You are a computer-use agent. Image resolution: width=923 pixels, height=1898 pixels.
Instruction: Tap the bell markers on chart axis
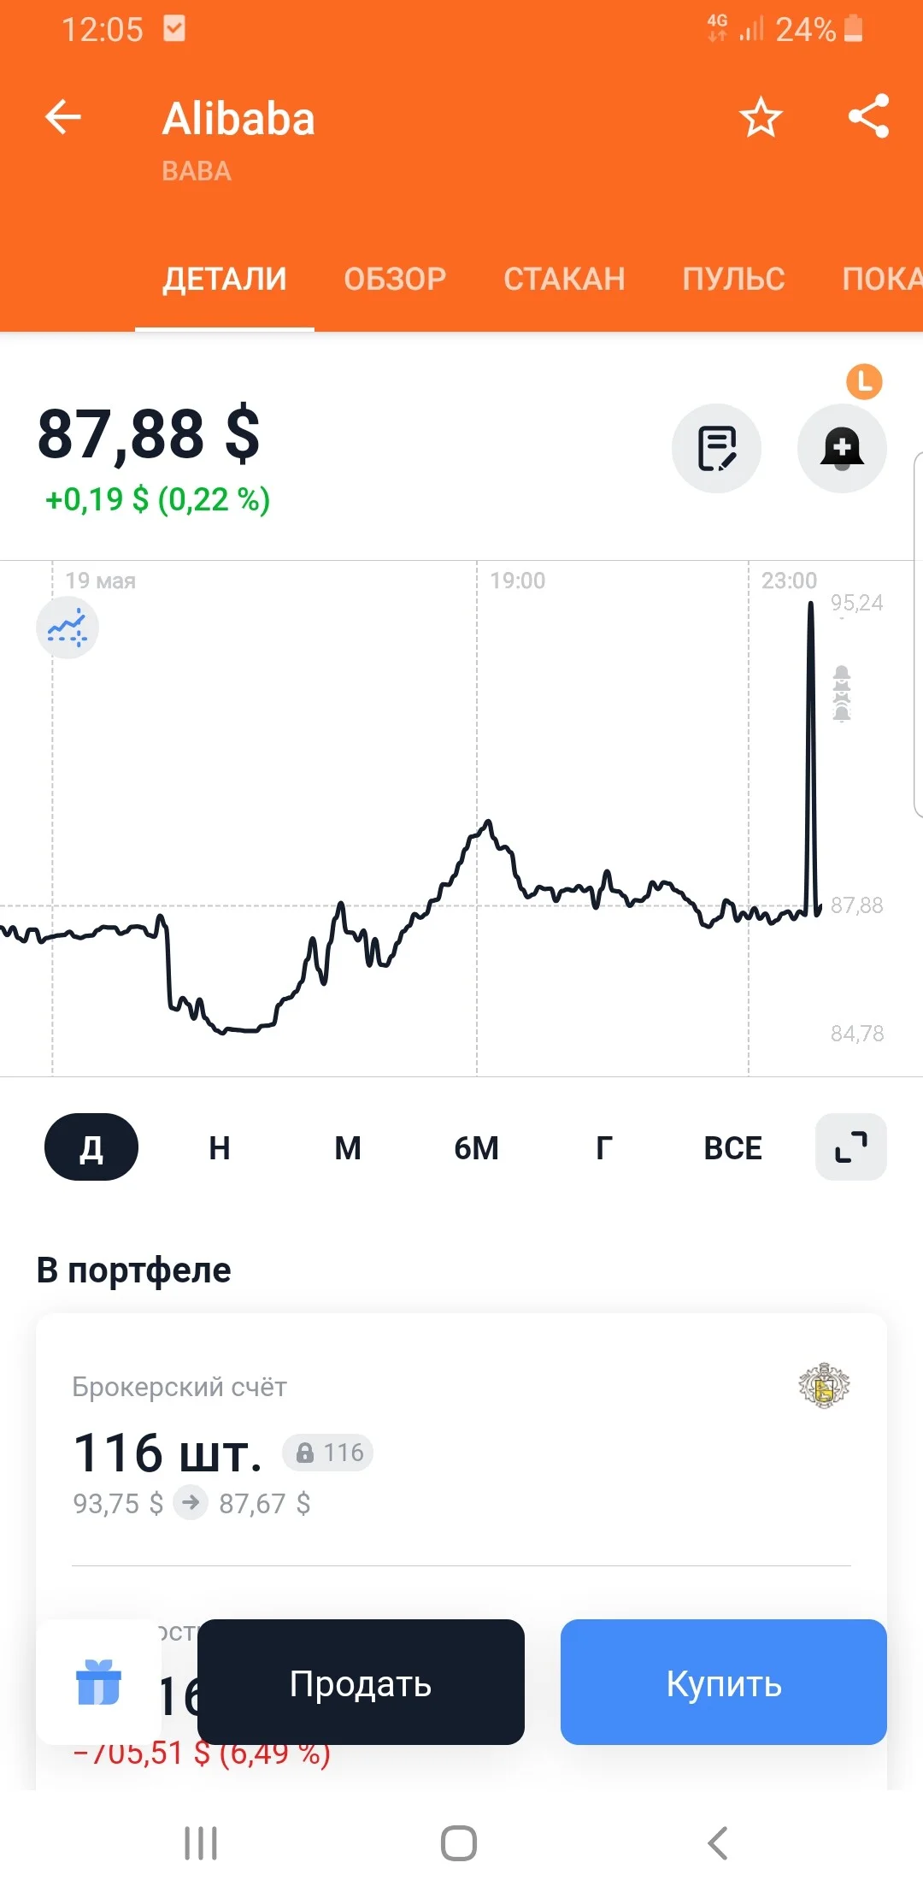[x=842, y=693]
